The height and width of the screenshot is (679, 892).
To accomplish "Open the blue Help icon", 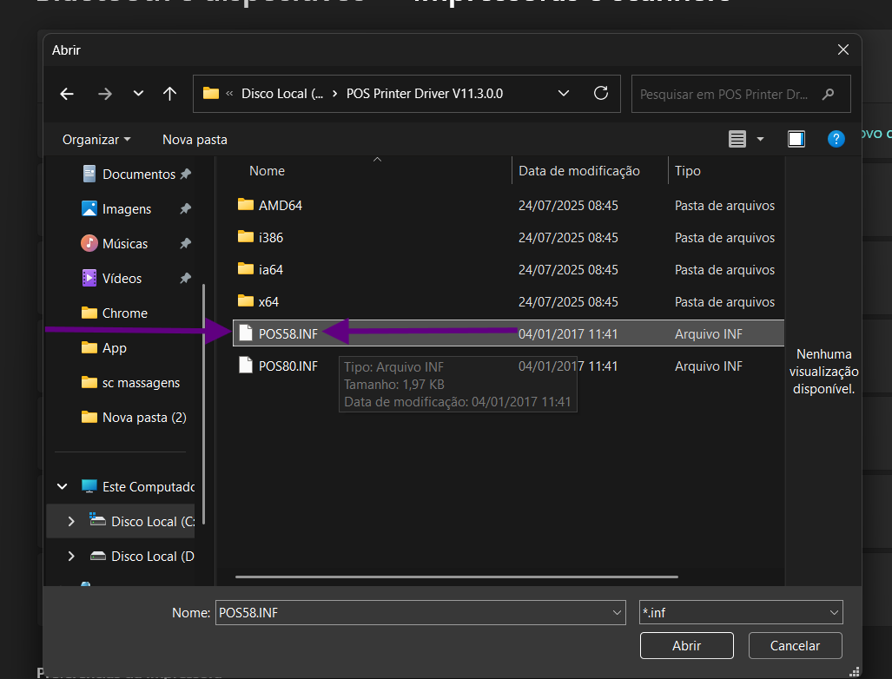I will 836,139.
